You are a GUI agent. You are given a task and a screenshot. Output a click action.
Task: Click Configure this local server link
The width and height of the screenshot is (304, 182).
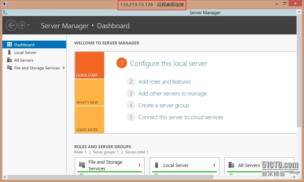(168, 63)
